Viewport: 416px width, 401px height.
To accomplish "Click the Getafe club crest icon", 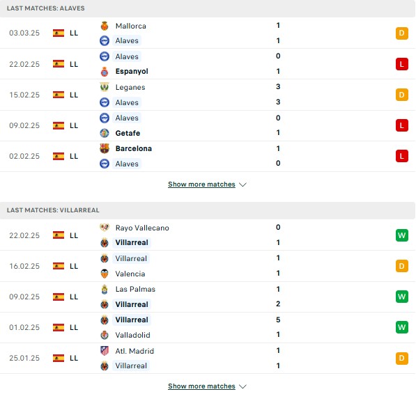I will coord(105,133).
